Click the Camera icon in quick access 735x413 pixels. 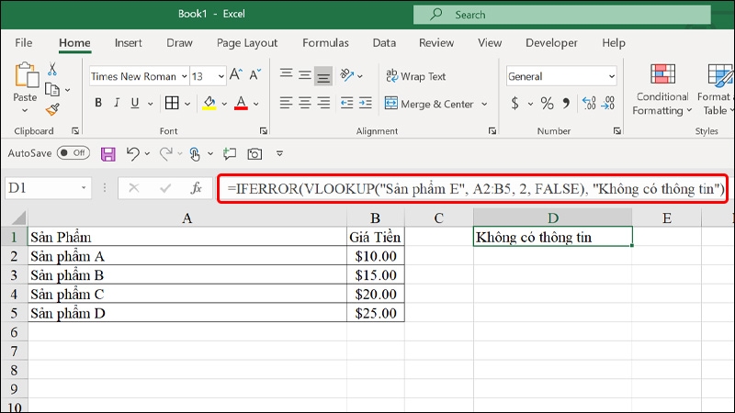pos(254,153)
